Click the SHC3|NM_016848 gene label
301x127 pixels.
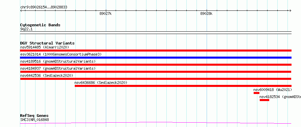click(34, 120)
